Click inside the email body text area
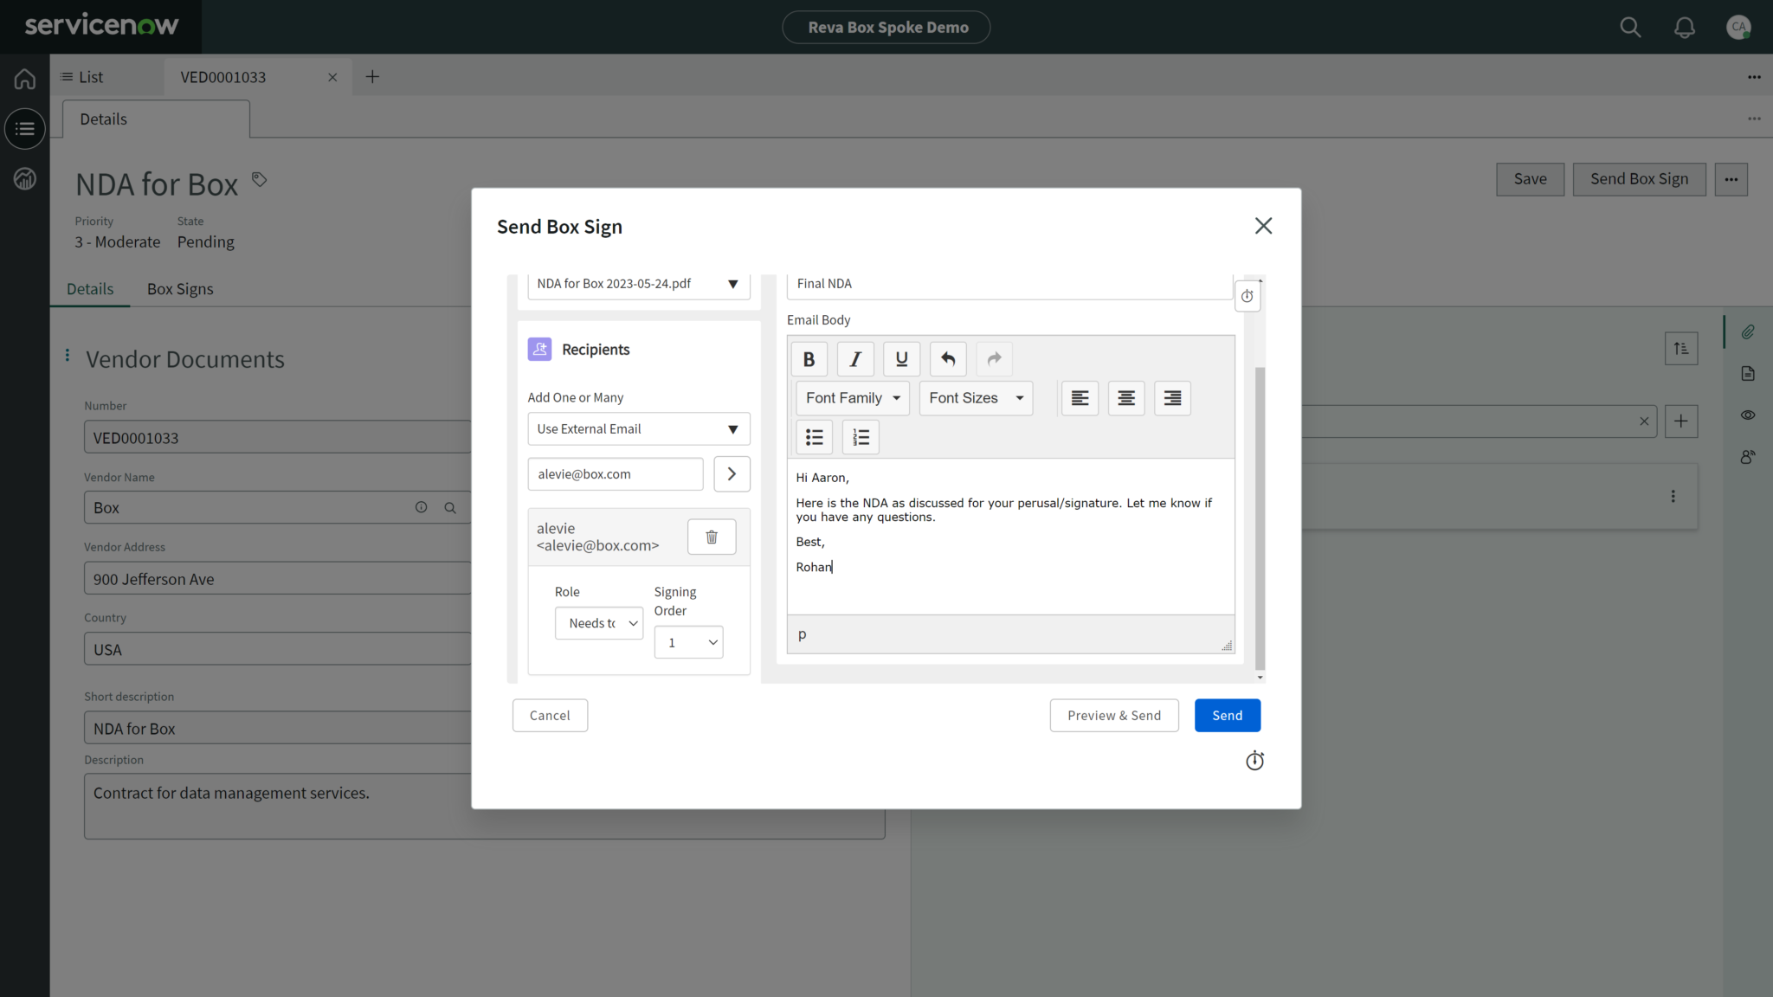The height and width of the screenshot is (997, 1773). [x=1011, y=537]
